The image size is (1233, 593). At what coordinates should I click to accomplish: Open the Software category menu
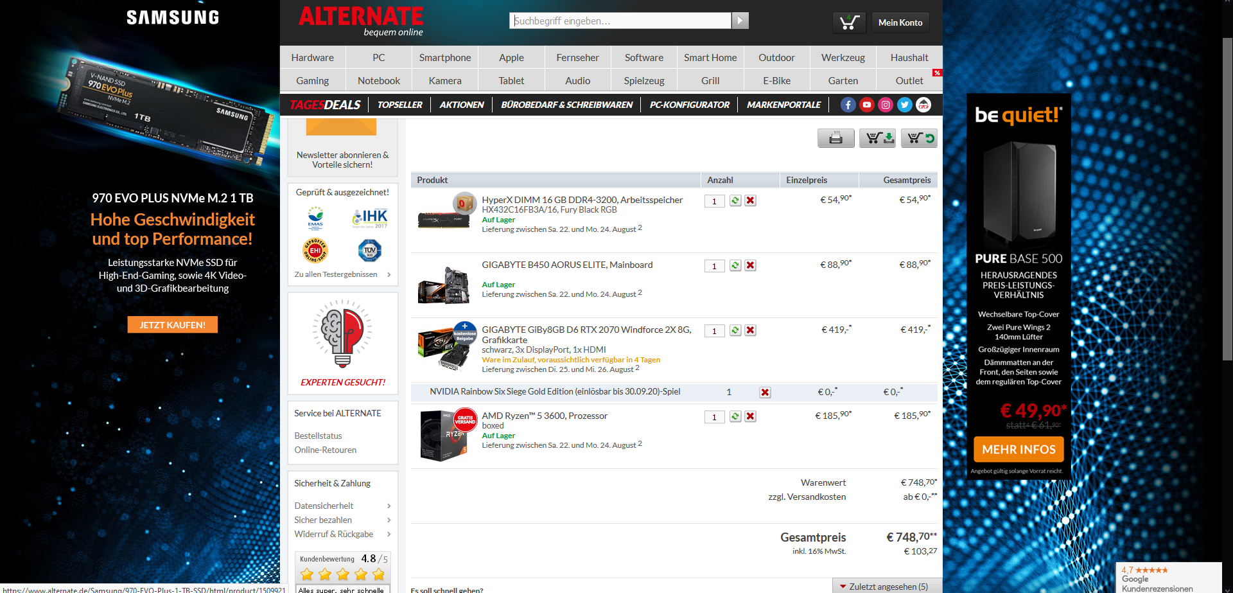point(644,57)
